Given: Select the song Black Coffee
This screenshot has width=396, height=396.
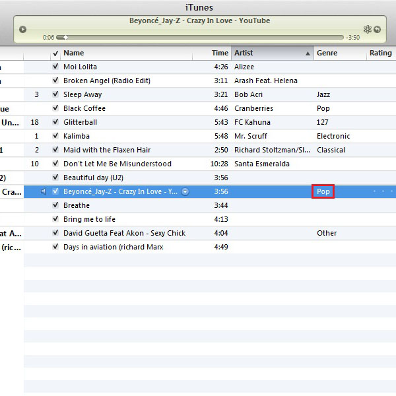Looking at the screenshot, I should 84,108.
